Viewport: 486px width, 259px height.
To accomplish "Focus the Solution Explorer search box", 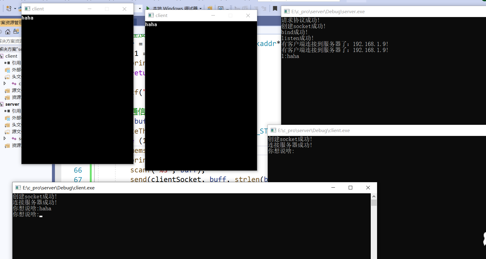I will 11,41.
